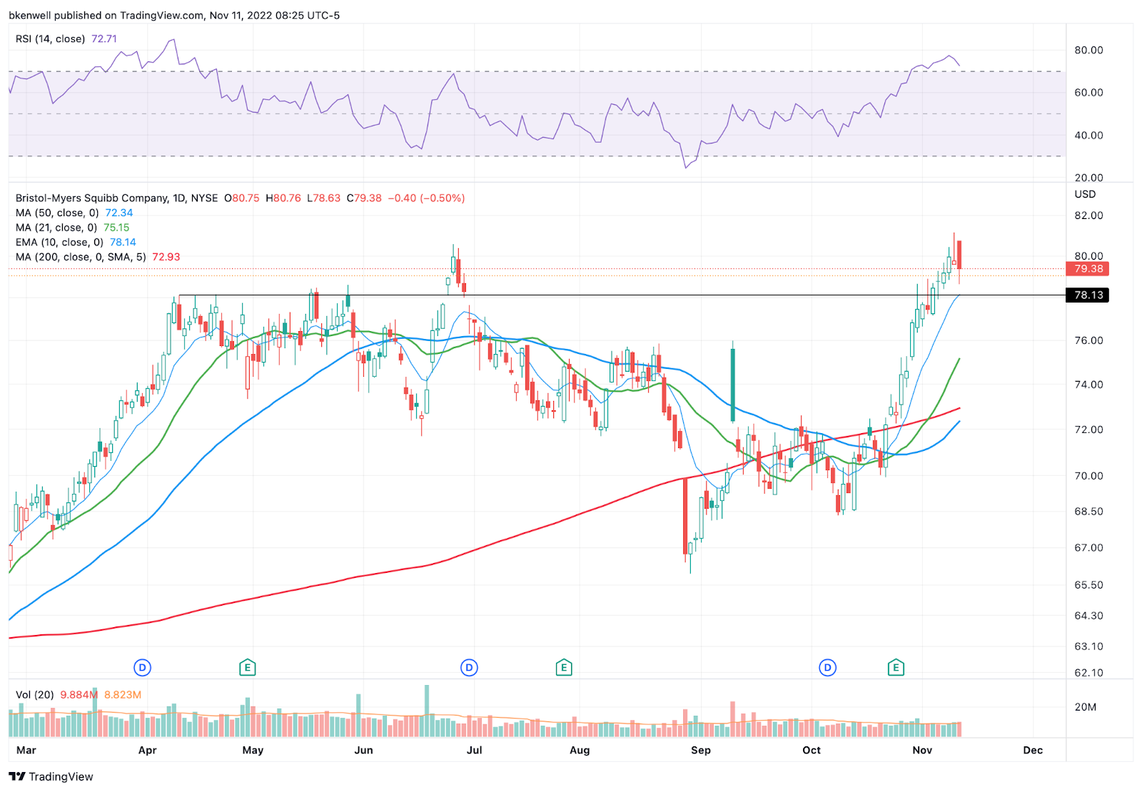Click the Bristol-Myers Squibb Company title

point(91,198)
